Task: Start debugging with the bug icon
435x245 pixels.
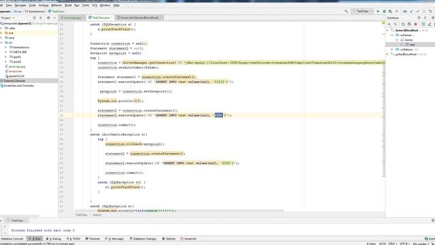Action: [384, 12]
